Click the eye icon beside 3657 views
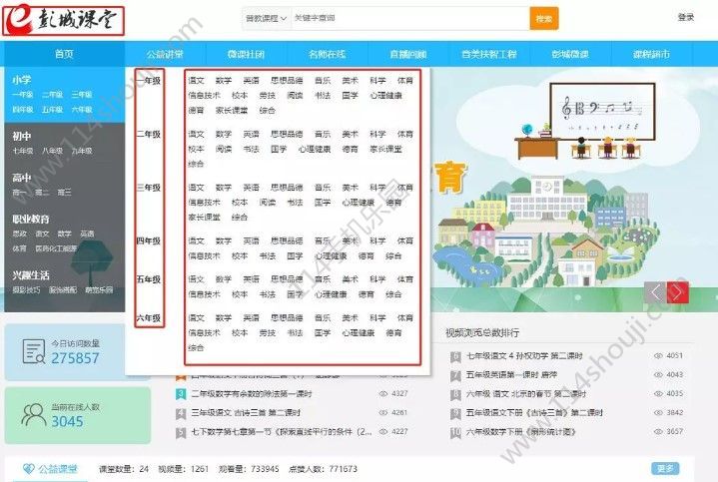This screenshot has height=482, width=718. click(x=658, y=432)
